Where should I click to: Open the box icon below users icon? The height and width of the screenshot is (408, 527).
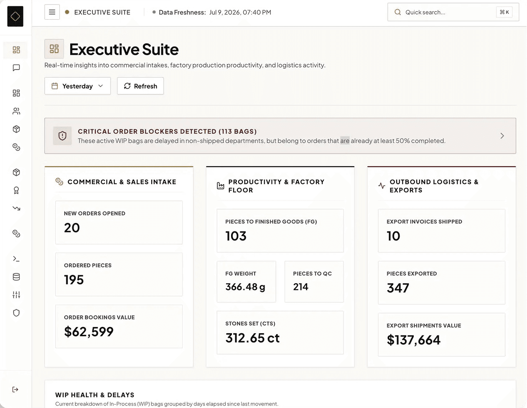pos(16,129)
